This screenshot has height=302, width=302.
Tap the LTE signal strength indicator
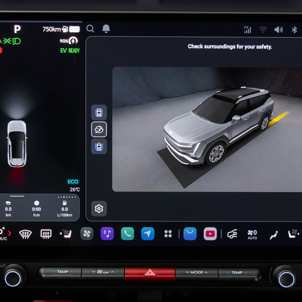coord(248,30)
